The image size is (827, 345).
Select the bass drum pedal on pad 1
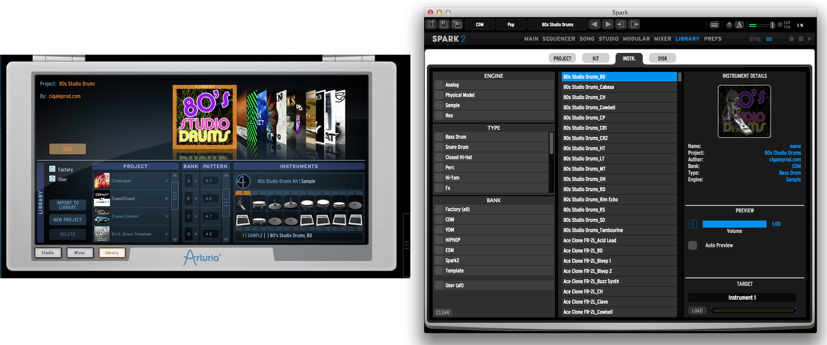coord(243,204)
